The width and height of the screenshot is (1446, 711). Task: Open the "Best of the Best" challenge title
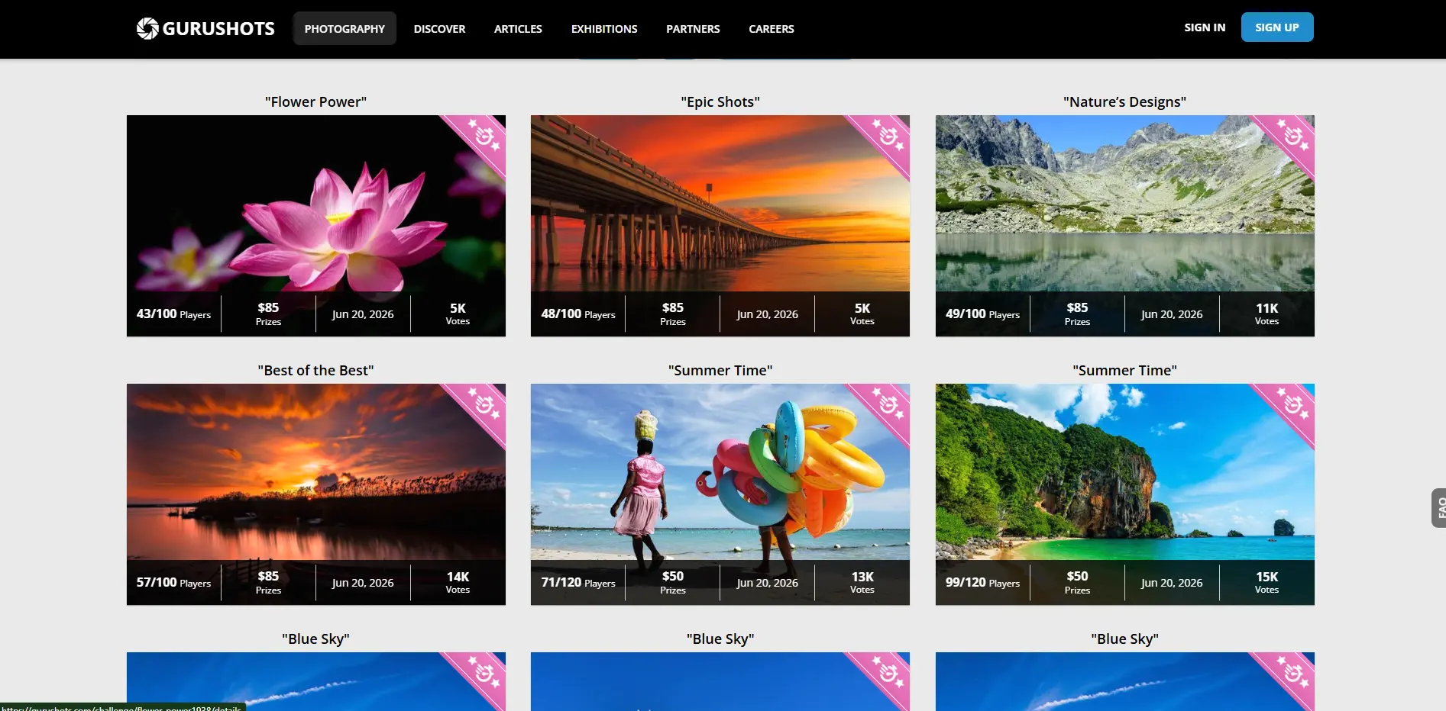pos(315,370)
